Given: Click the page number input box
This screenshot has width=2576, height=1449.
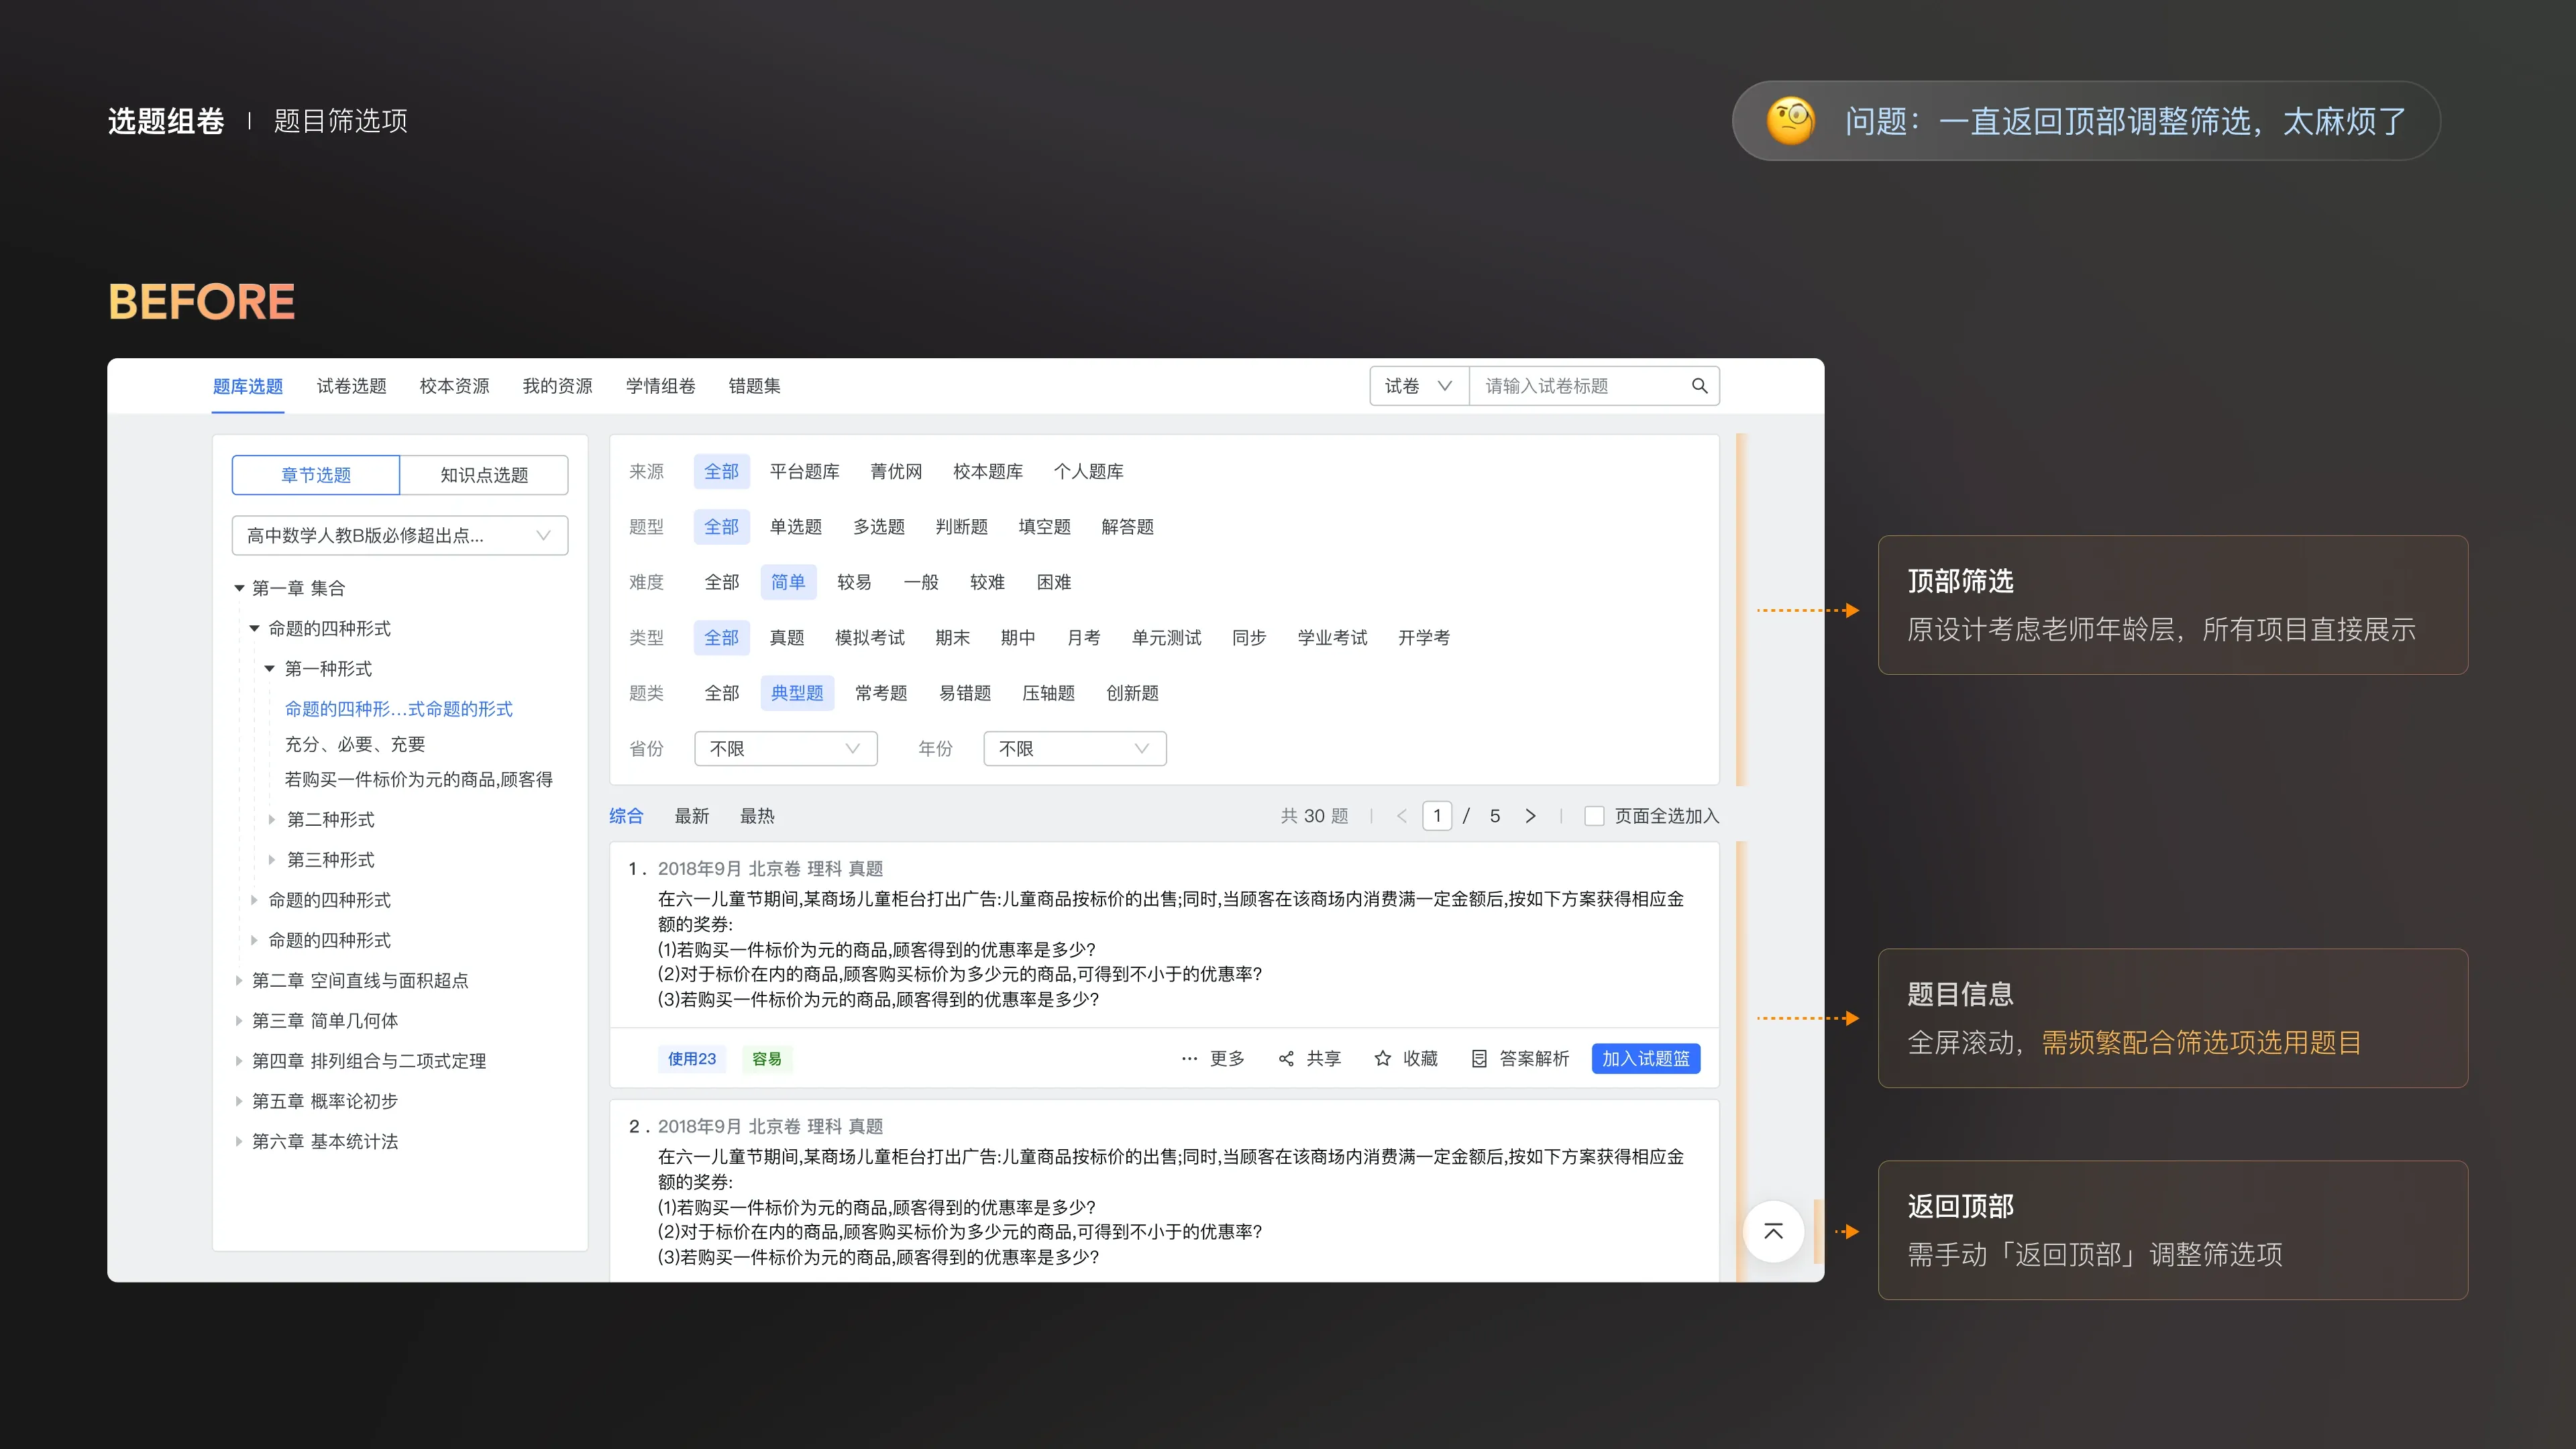Looking at the screenshot, I should pos(1437,816).
